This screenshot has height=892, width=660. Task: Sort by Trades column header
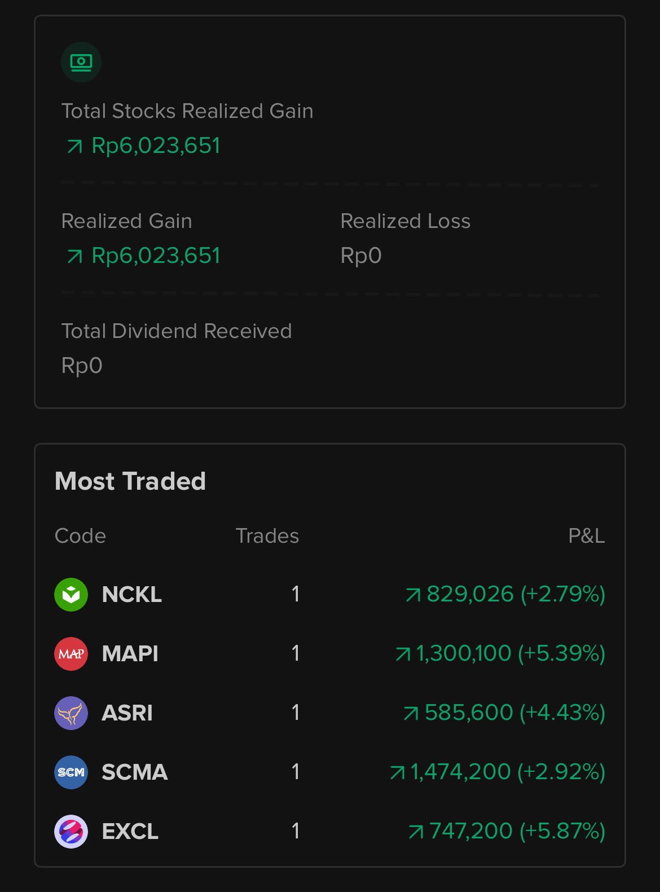click(x=267, y=536)
